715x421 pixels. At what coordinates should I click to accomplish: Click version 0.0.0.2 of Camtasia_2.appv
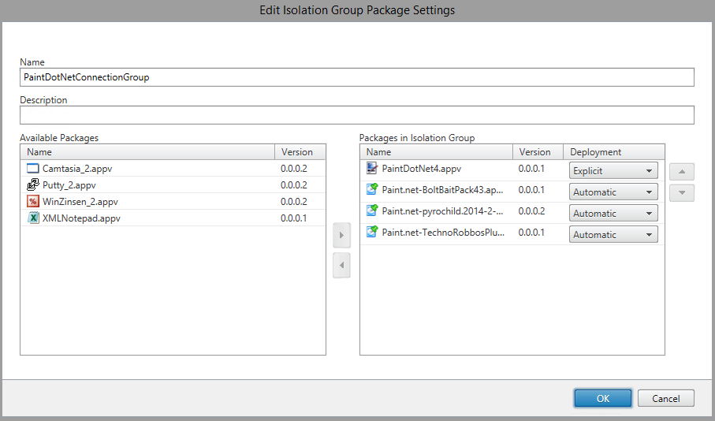click(294, 168)
